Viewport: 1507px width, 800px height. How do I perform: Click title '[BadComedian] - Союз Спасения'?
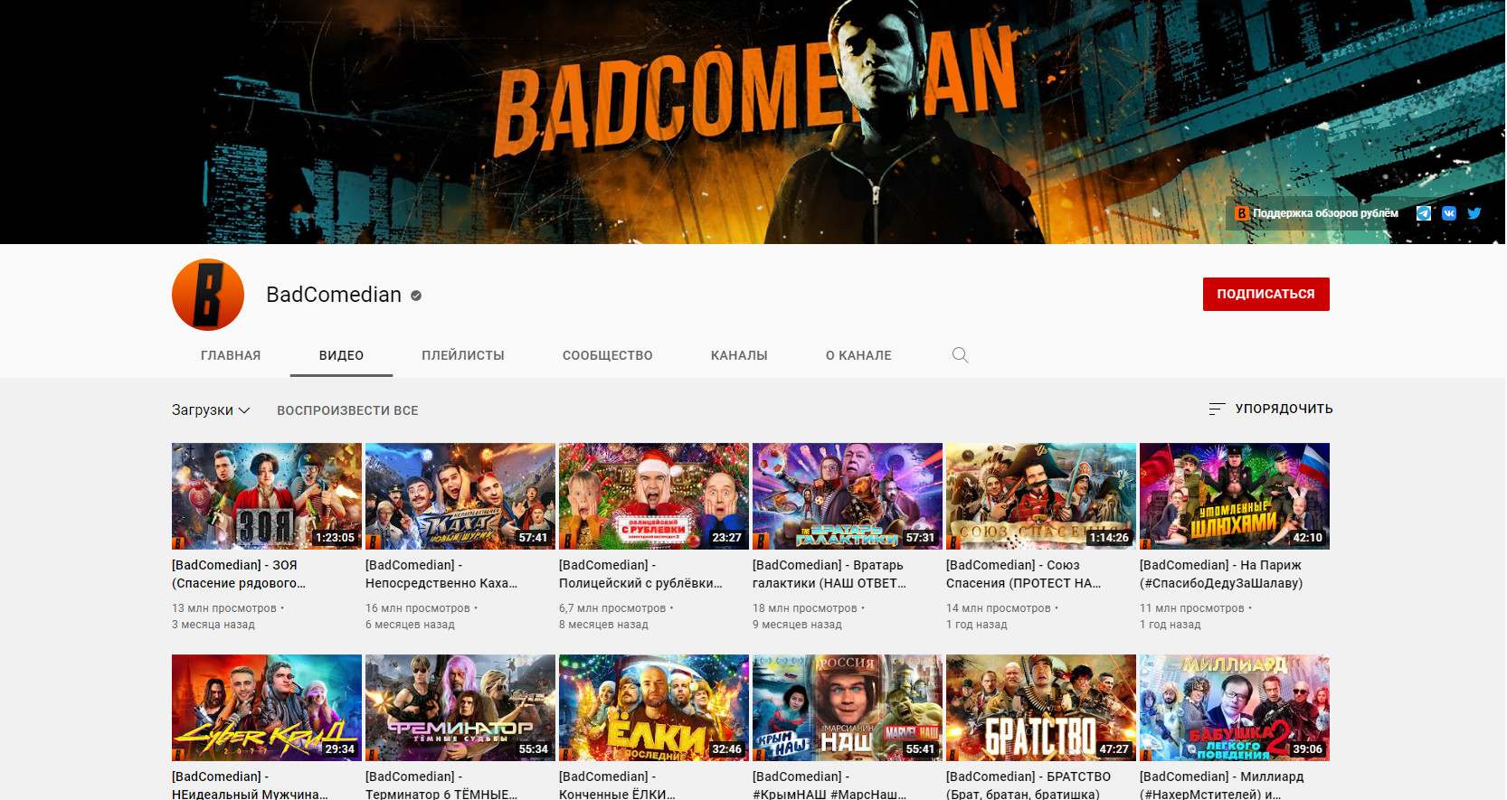[x=1024, y=574]
